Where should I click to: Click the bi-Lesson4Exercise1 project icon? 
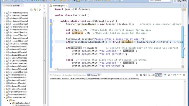click(7, 97)
